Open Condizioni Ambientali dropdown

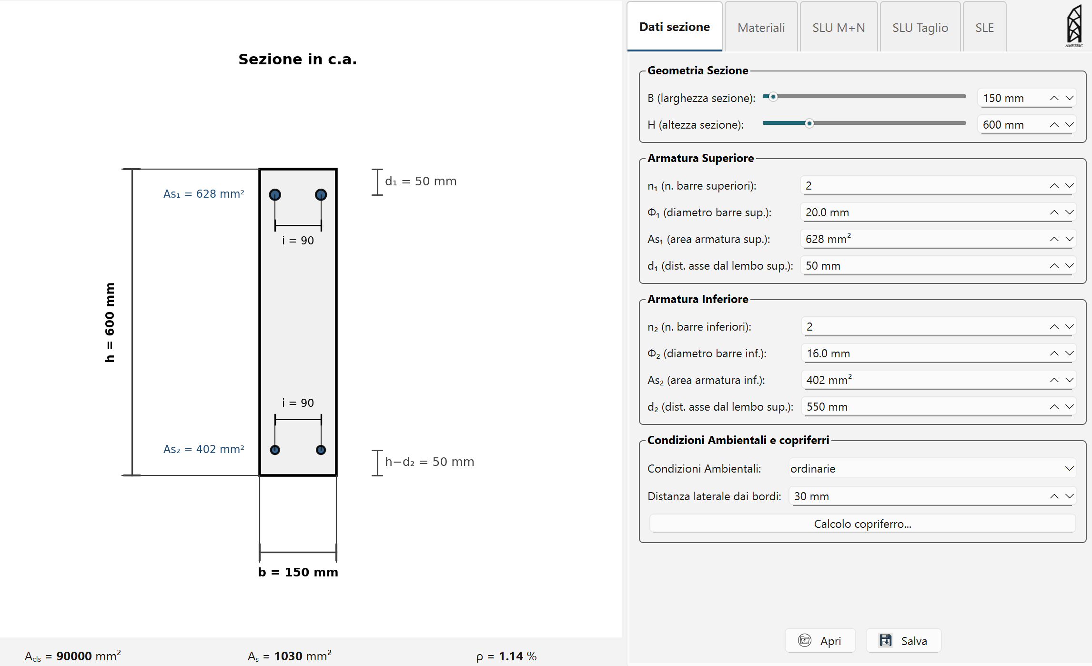coord(932,469)
